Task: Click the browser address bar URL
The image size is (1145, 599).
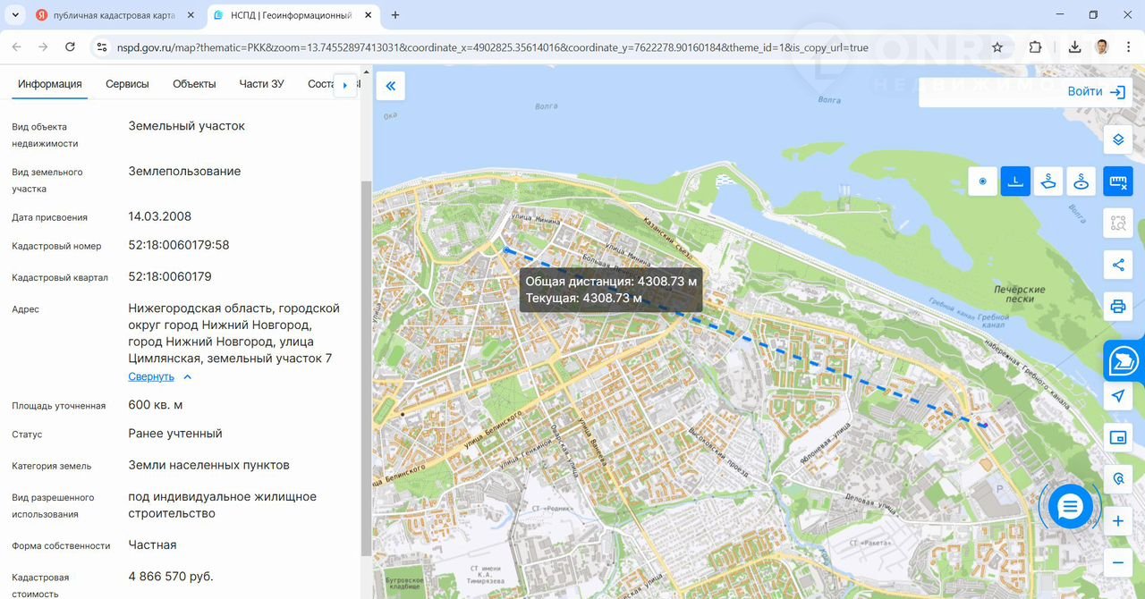Action: point(492,47)
